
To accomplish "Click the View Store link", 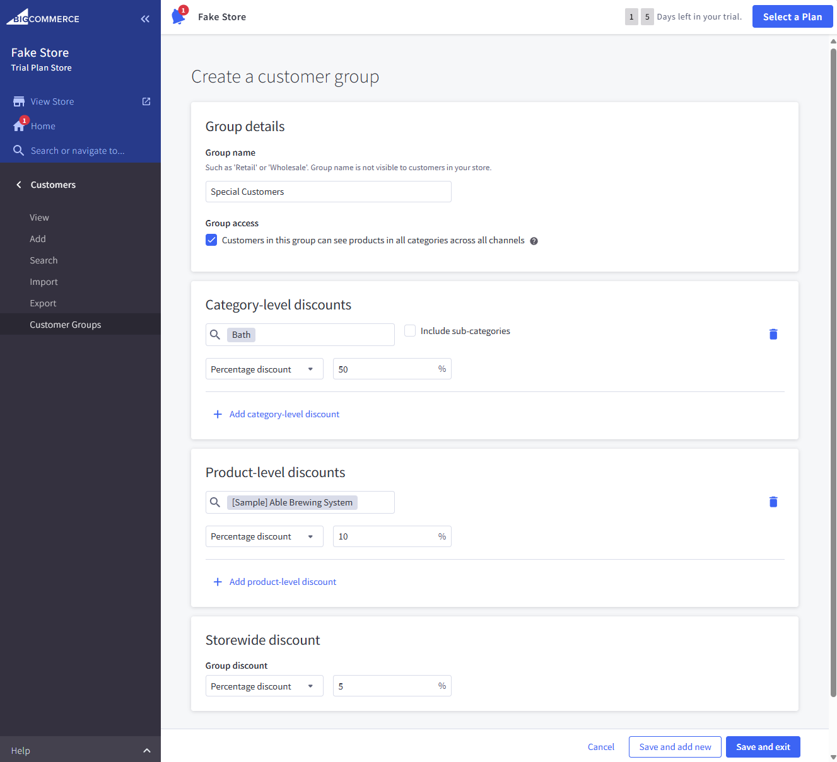I will 52,101.
